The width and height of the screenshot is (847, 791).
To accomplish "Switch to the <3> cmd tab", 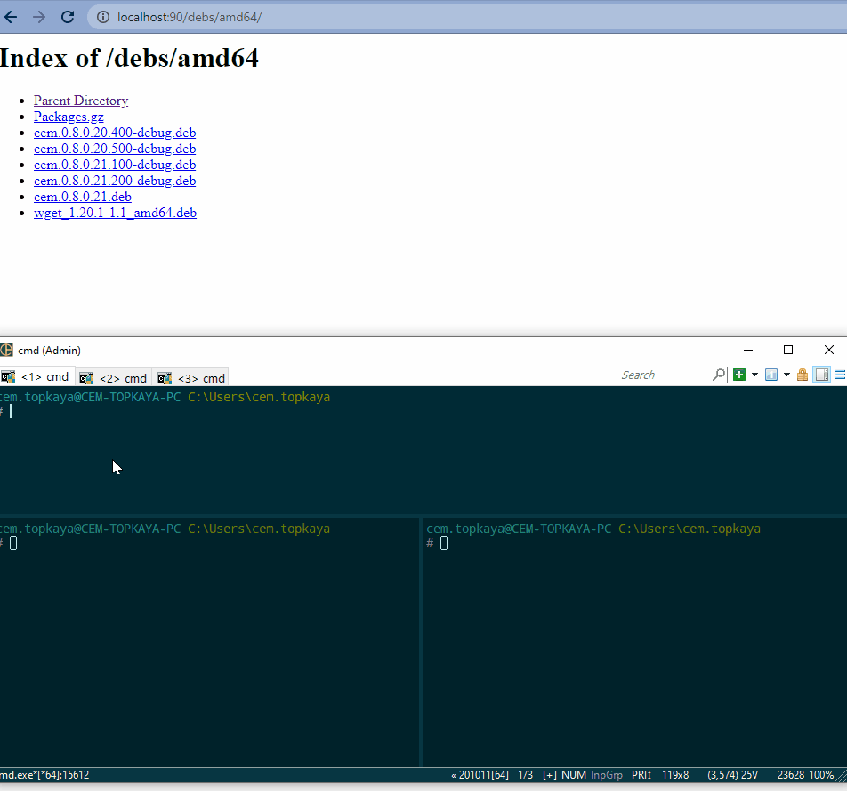I will click(x=191, y=378).
